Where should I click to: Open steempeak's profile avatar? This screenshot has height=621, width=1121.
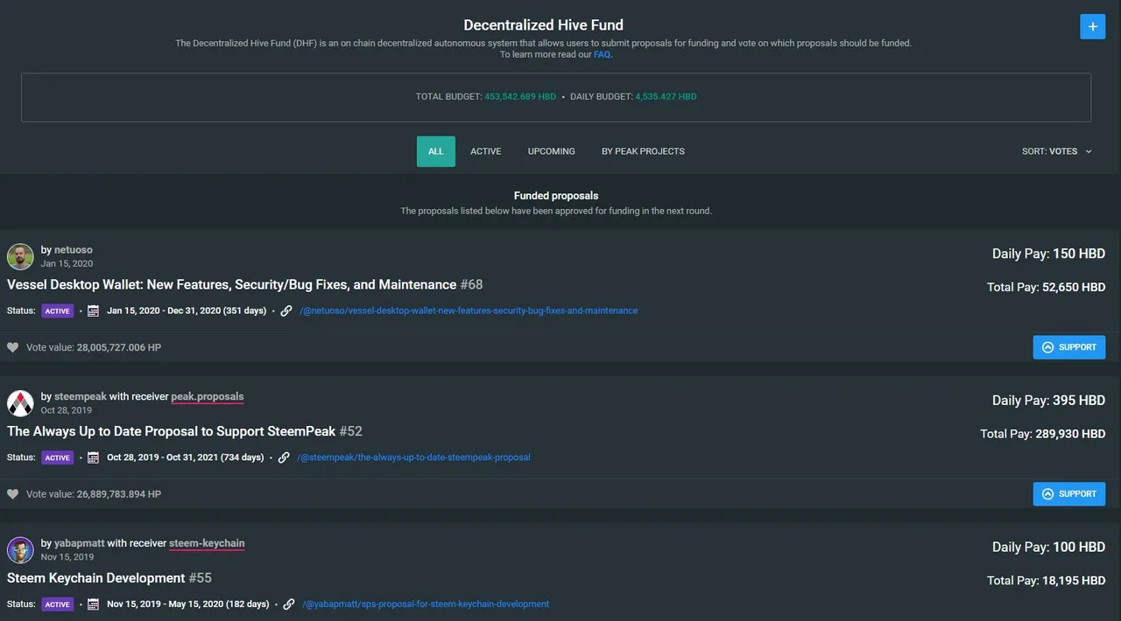(x=20, y=403)
